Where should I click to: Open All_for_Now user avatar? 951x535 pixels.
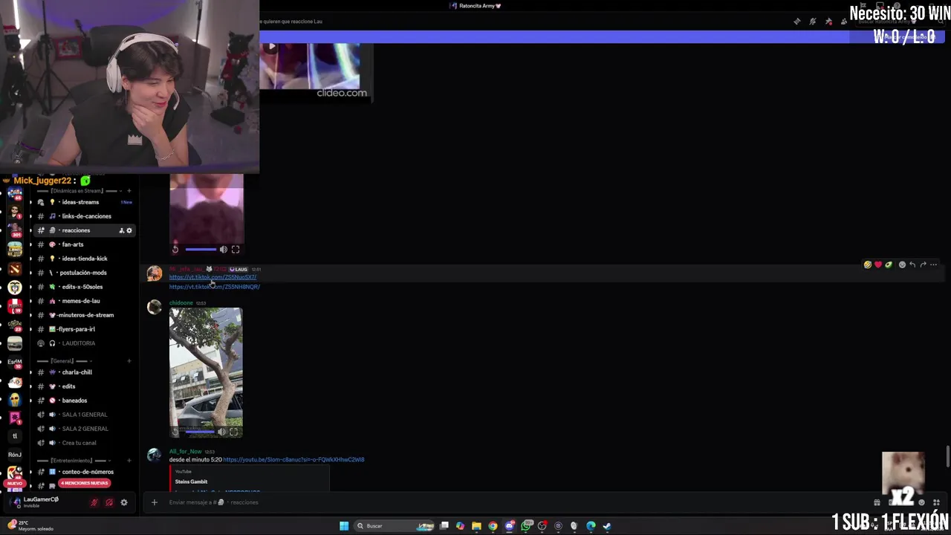point(154,455)
